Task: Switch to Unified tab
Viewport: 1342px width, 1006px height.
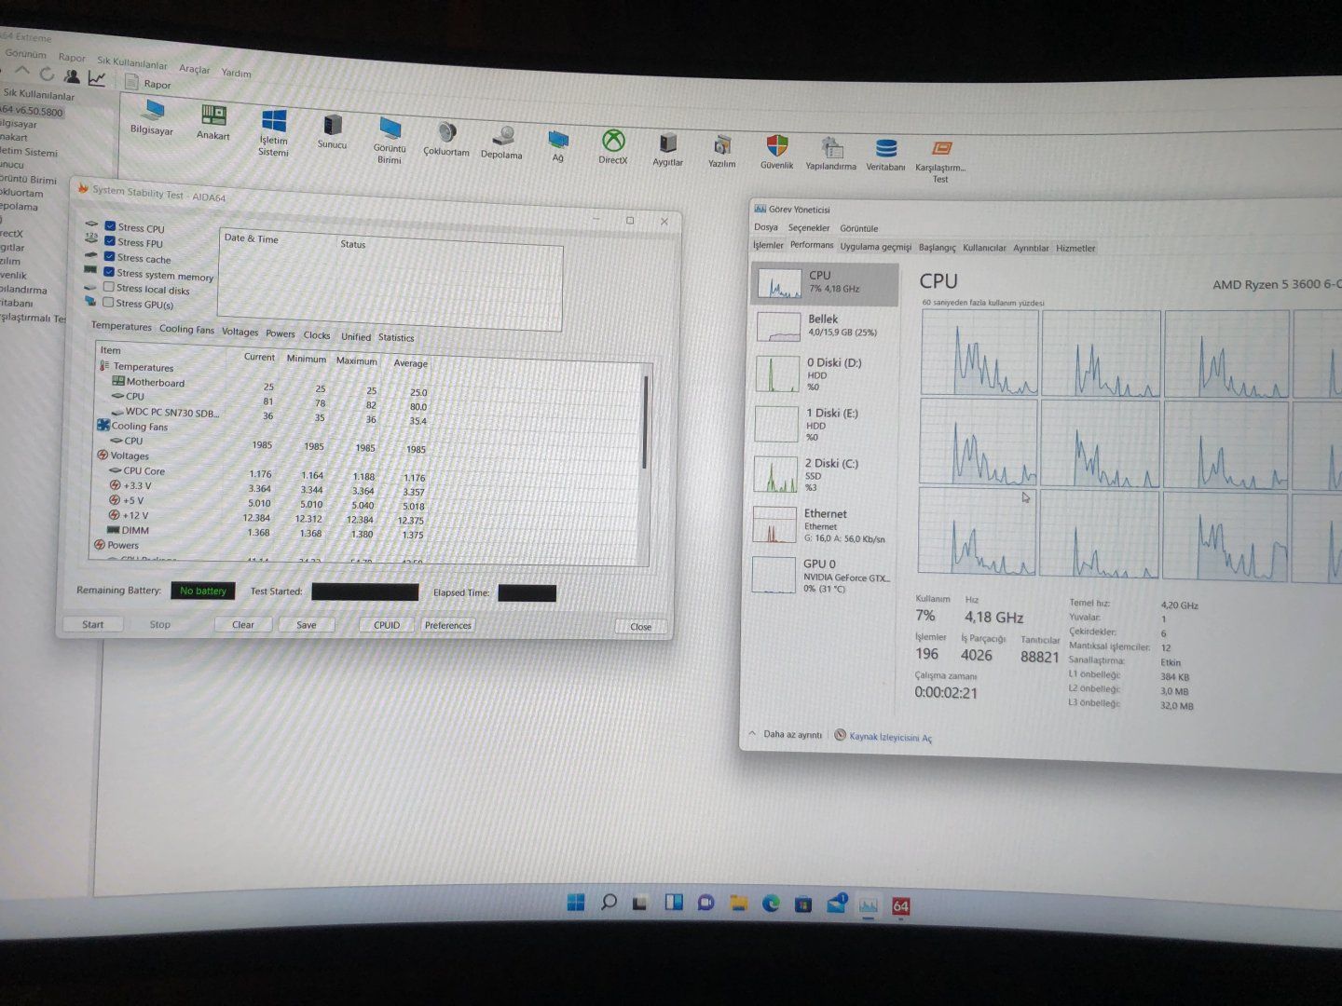Action: point(356,336)
